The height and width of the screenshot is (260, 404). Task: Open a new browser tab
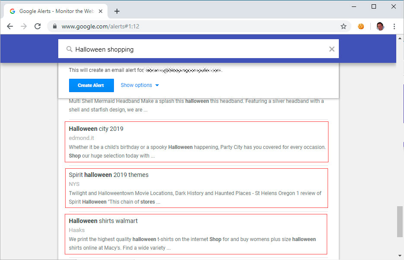117,11
